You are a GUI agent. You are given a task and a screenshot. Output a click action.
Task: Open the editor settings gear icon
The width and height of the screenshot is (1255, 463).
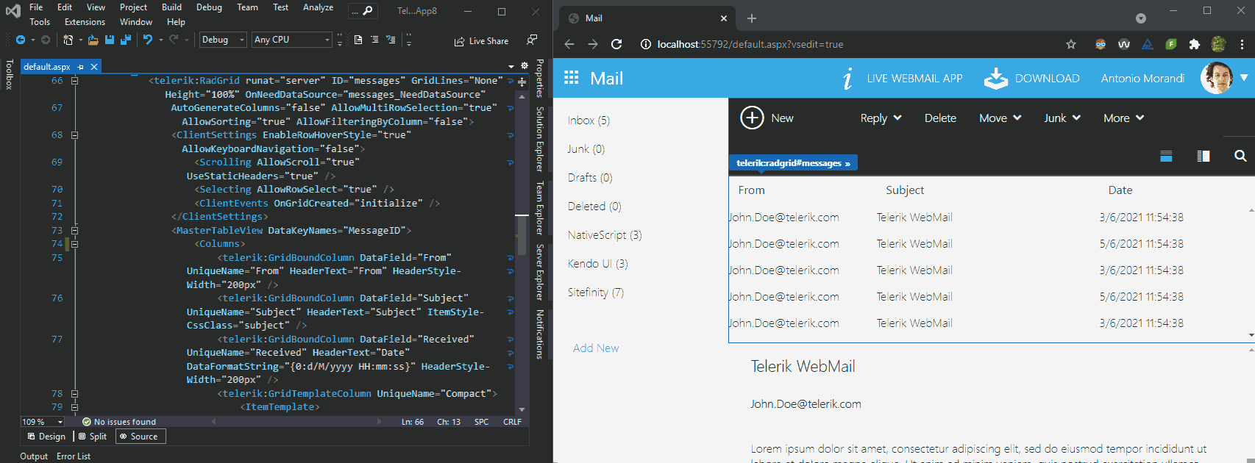tap(525, 66)
